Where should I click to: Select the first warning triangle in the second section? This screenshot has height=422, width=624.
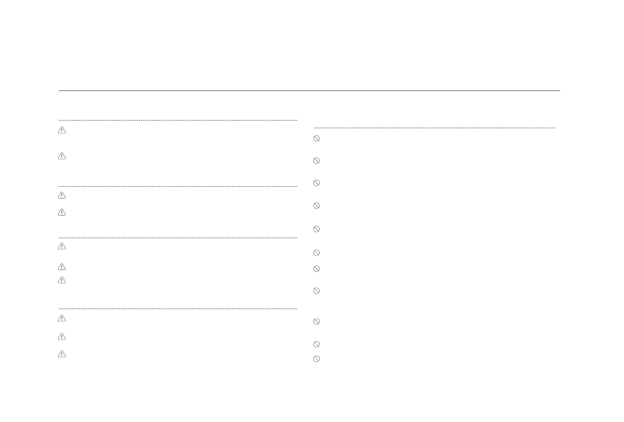tap(62, 195)
